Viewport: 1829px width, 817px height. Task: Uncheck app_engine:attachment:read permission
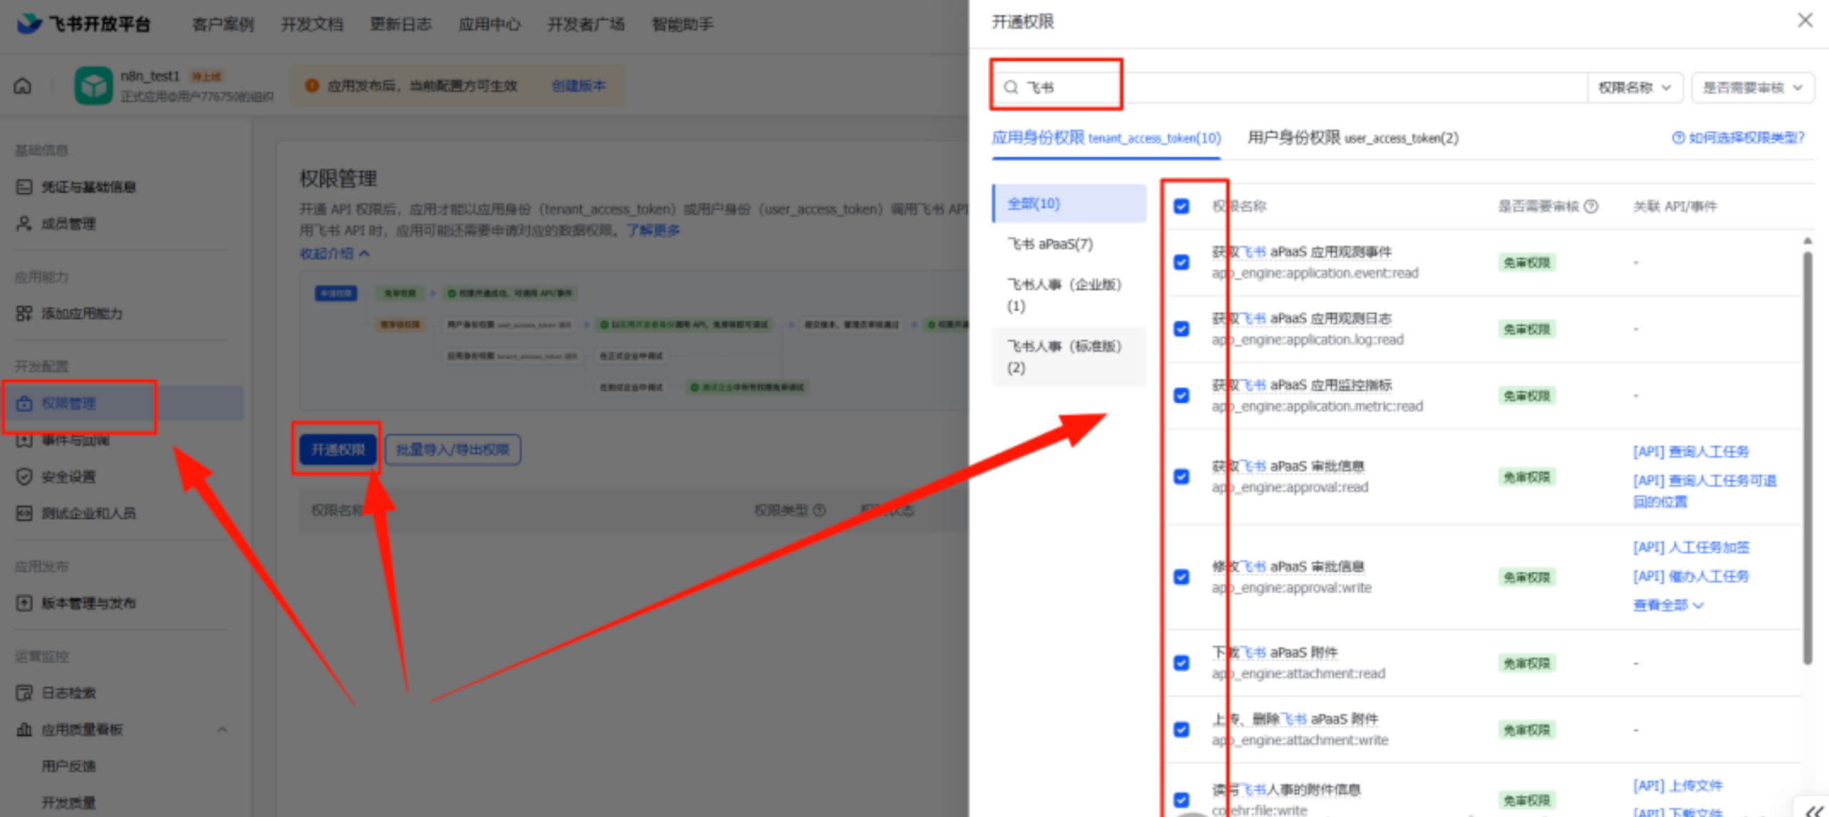point(1181,663)
